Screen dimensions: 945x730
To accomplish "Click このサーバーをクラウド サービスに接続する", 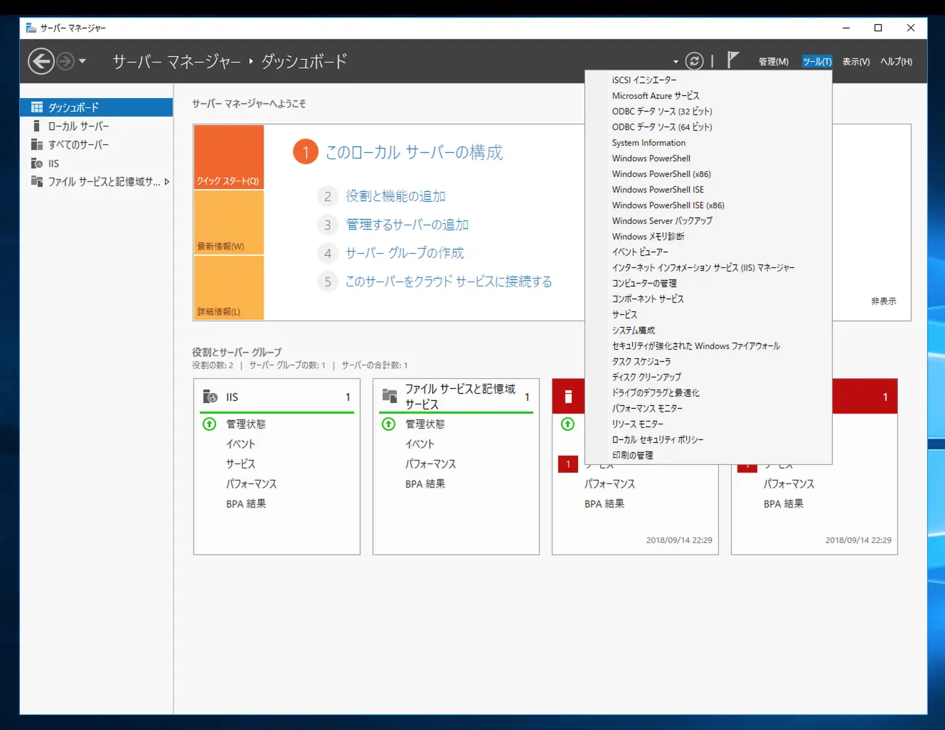I will [447, 281].
